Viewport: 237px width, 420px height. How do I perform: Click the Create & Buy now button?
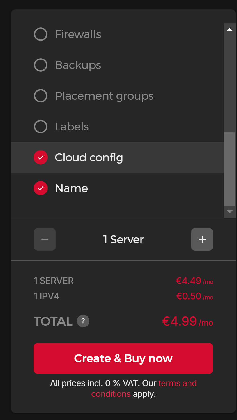pos(123,358)
